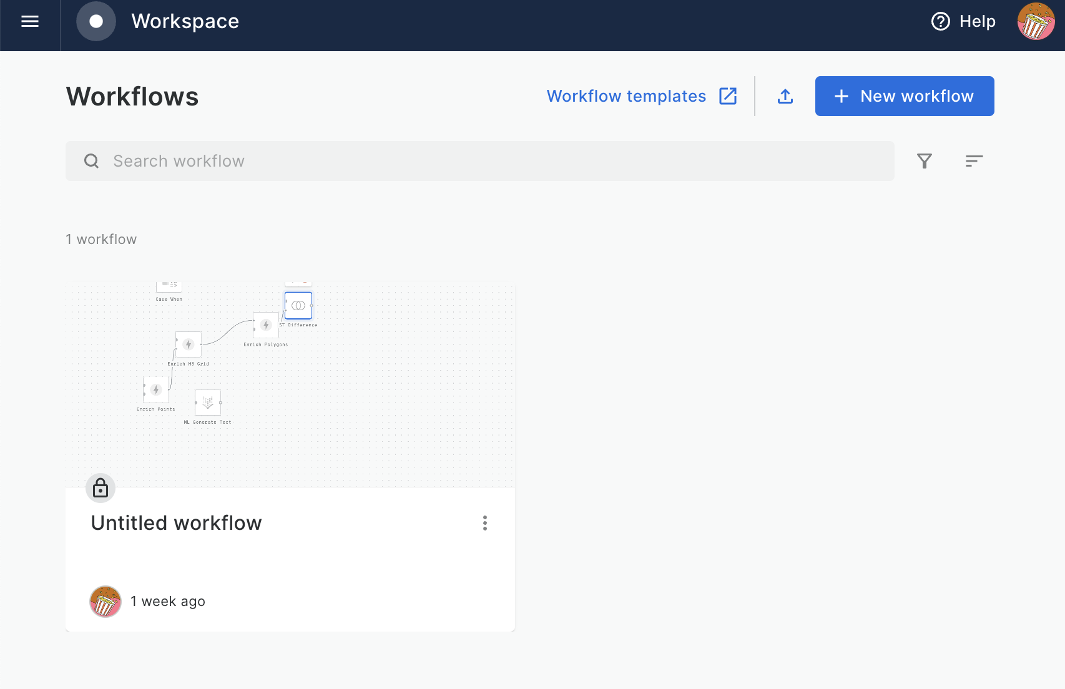Screen dimensions: 1065x689
Task: Click the Workspace logo icon
Action: click(96, 22)
